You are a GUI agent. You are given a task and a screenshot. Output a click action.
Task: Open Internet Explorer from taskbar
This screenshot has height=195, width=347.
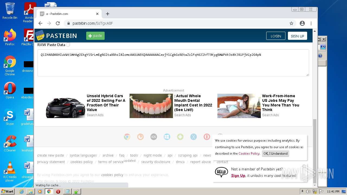pos(21,191)
